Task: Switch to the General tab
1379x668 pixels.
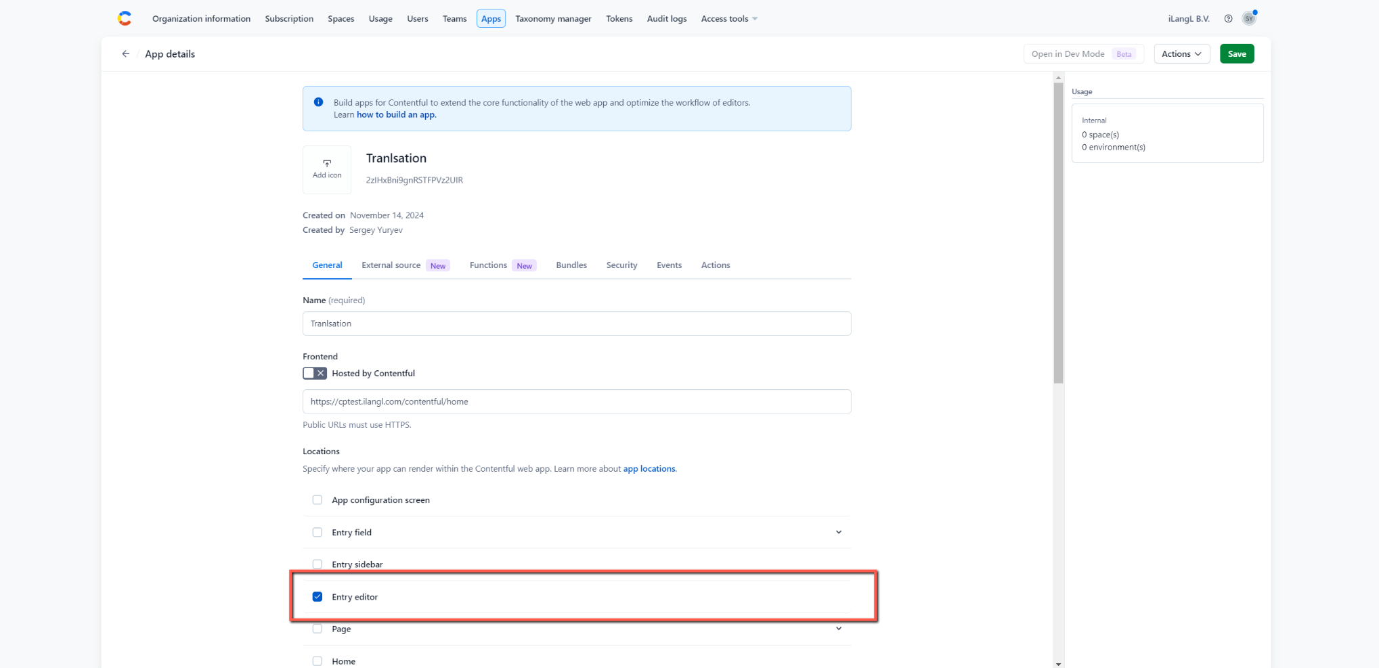Action: coord(327,265)
